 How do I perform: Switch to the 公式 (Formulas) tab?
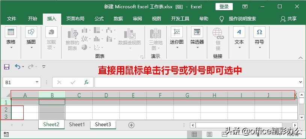99,19
